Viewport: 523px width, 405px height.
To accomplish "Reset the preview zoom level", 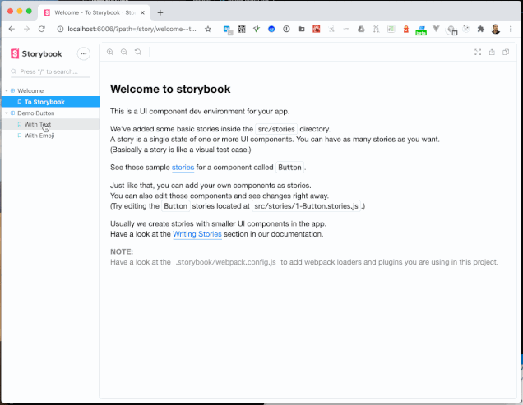I will click(x=138, y=52).
